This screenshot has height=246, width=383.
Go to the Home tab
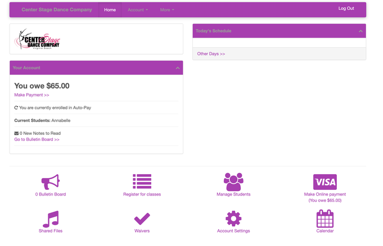[110, 10]
